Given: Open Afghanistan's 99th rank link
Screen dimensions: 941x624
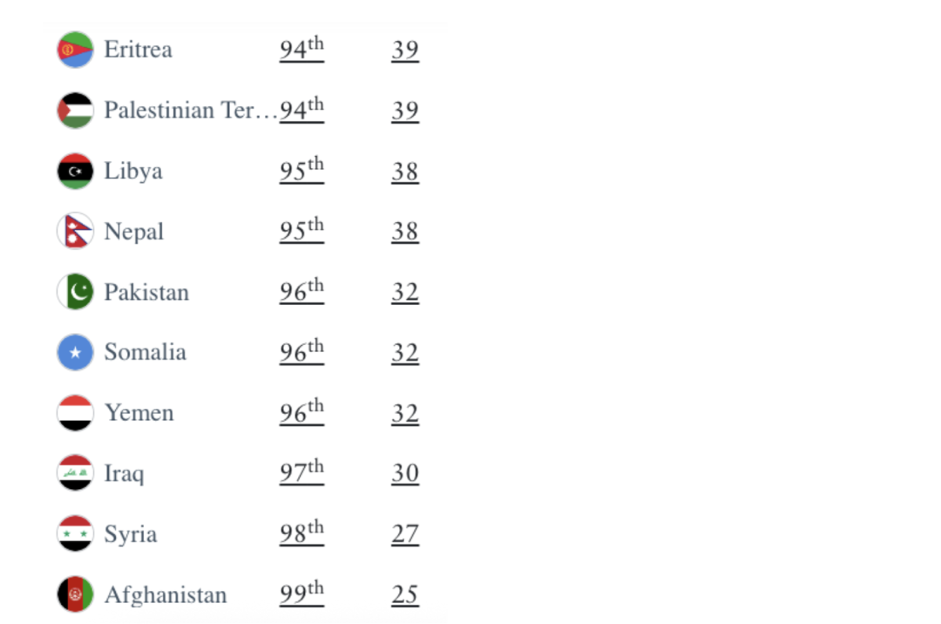Looking at the screenshot, I should pos(301,593).
